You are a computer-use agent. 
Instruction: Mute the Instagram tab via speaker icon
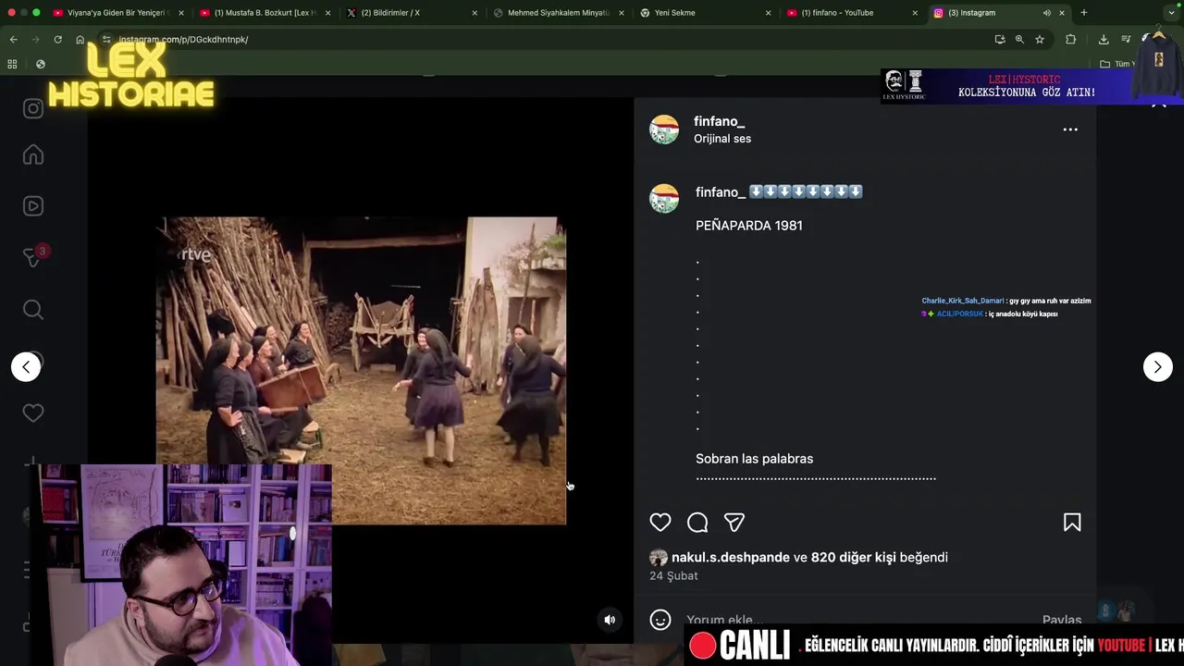click(1046, 13)
